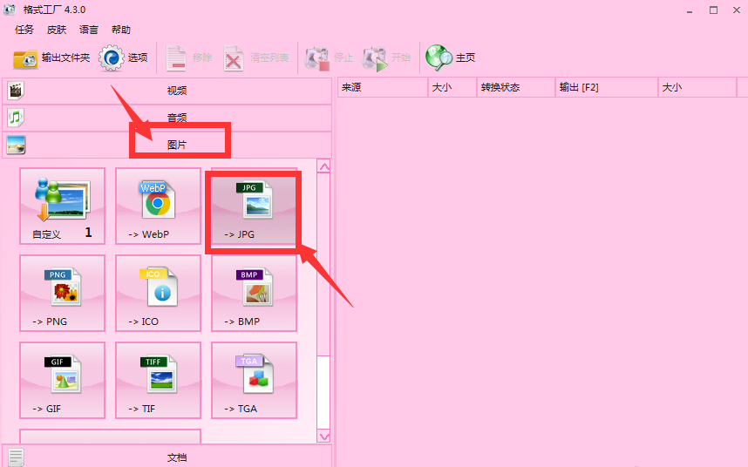Sort by the 来源 source column
Viewport: 748px width, 467px height.
pyautogui.click(x=383, y=87)
